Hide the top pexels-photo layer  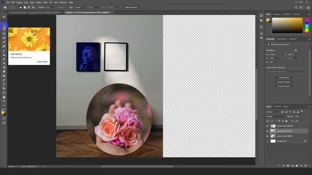[x=268, y=126]
